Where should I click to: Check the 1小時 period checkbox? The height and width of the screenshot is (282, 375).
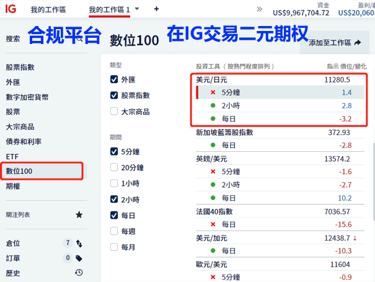click(114, 183)
